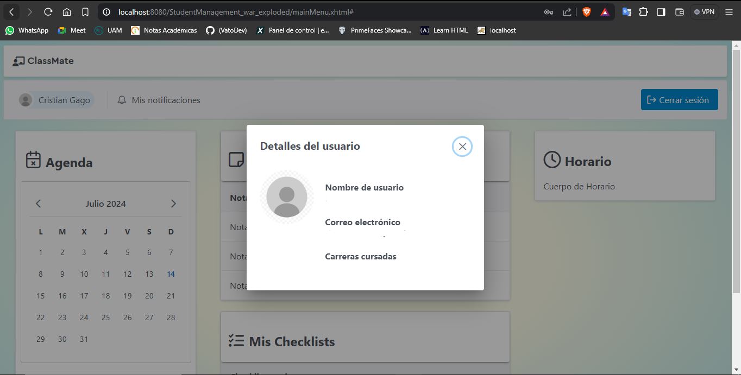
Task: Click the Agenda calendar icon
Action: (34, 160)
